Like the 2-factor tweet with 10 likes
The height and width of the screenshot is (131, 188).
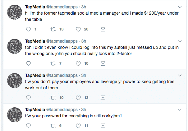[78, 63]
